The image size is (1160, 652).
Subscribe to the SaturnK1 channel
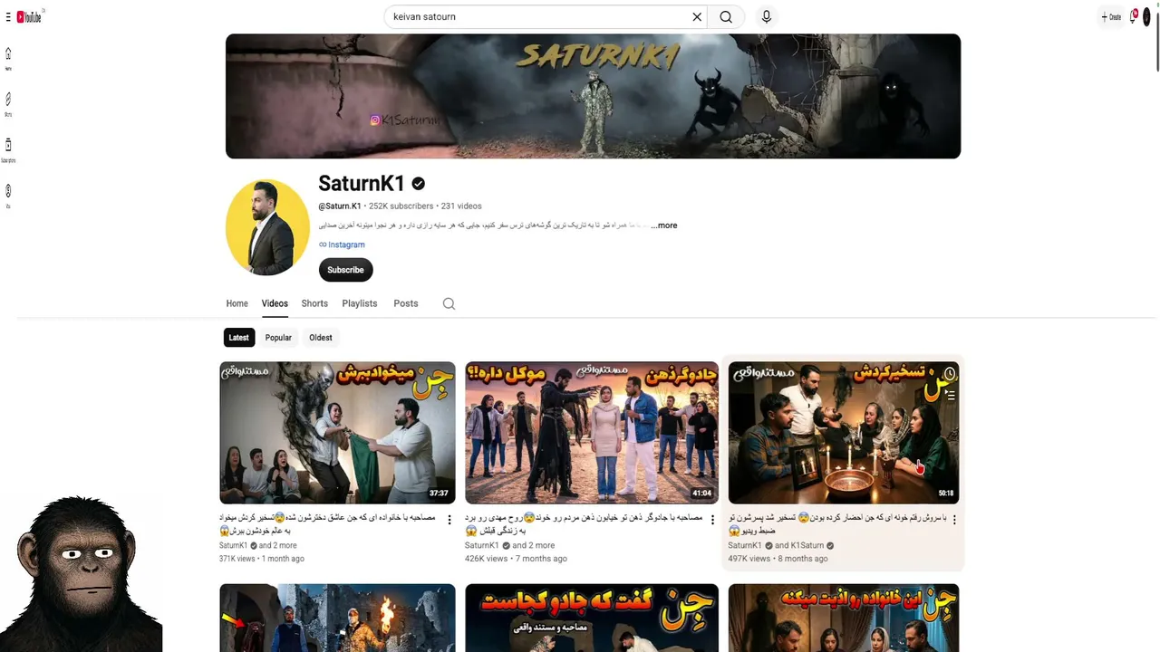[x=345, y=270]
